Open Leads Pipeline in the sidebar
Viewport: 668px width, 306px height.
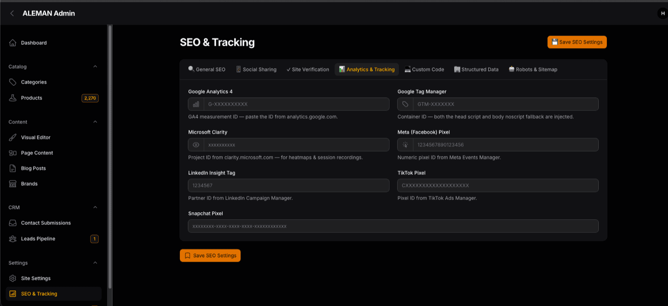53,239
